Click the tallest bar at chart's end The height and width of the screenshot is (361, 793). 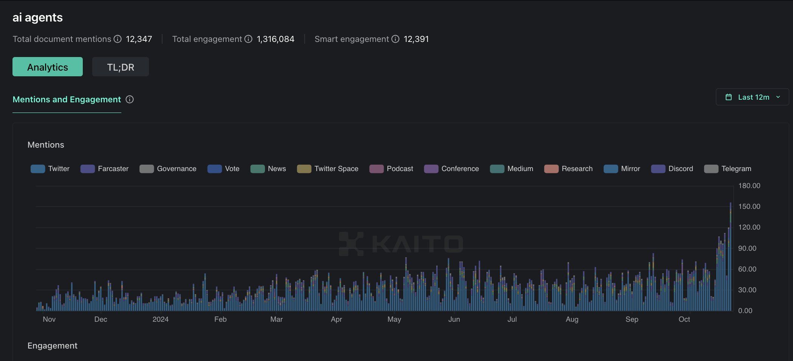730,257
